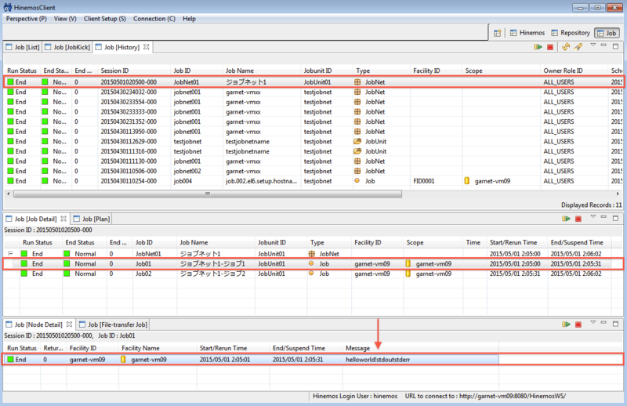627x406 pixels.
Task: Click the start icon in Job History toolbar
Action: [x=538, y=47]
